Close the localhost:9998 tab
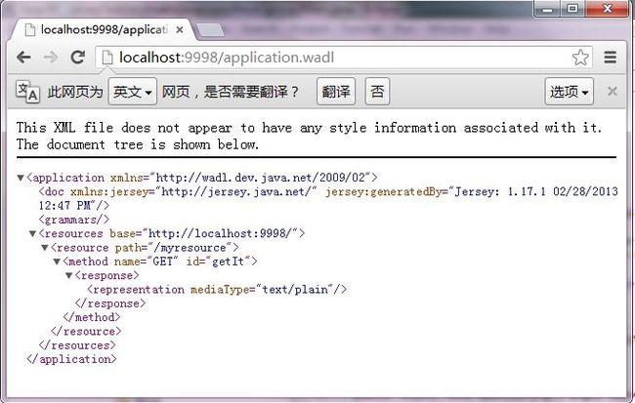Screen dimensions: 635x403 pyautogui.click(x=180, y=29)
